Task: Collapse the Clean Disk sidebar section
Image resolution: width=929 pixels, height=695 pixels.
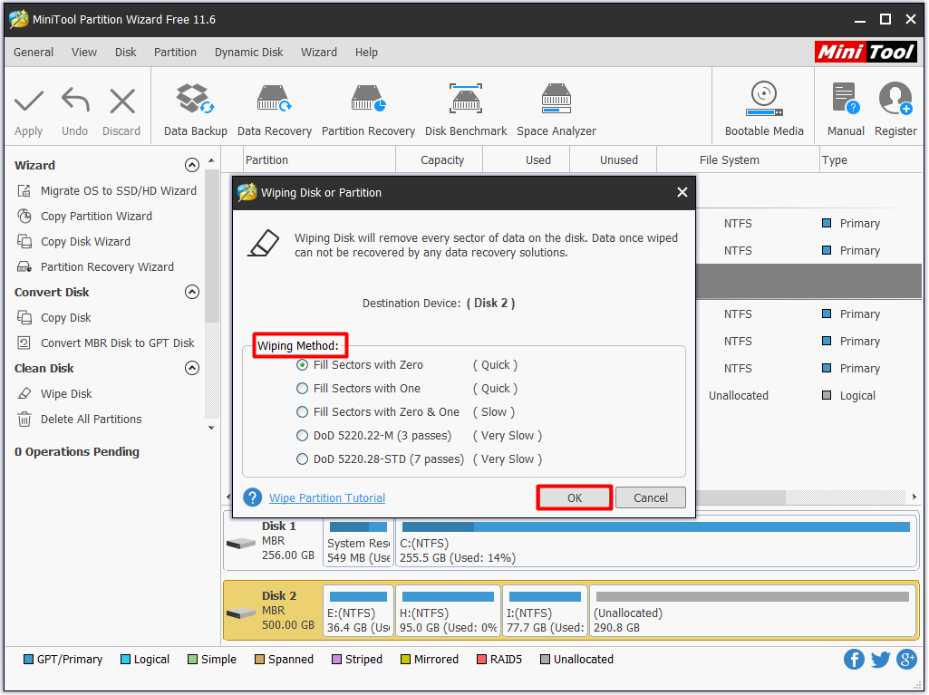Action: (x=192, y=368)
